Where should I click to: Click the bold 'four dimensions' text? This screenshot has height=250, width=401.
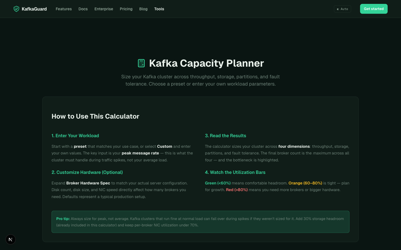[x=294, y=146]
